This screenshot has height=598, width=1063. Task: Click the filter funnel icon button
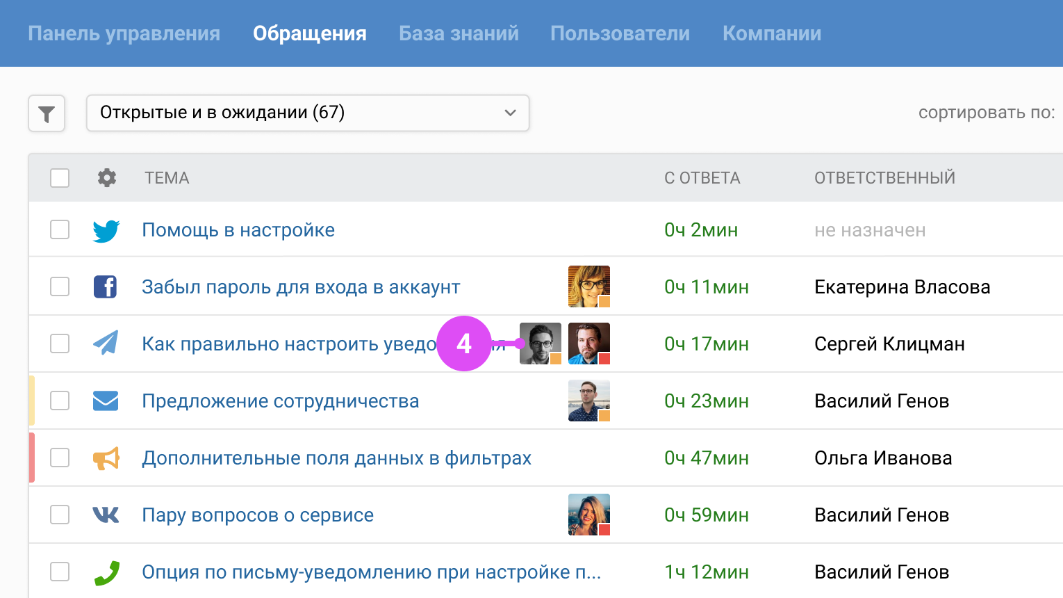tap(47, 113)
